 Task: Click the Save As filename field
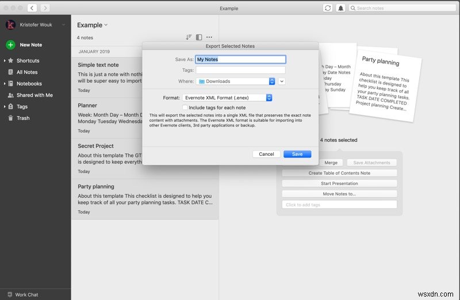240,59
